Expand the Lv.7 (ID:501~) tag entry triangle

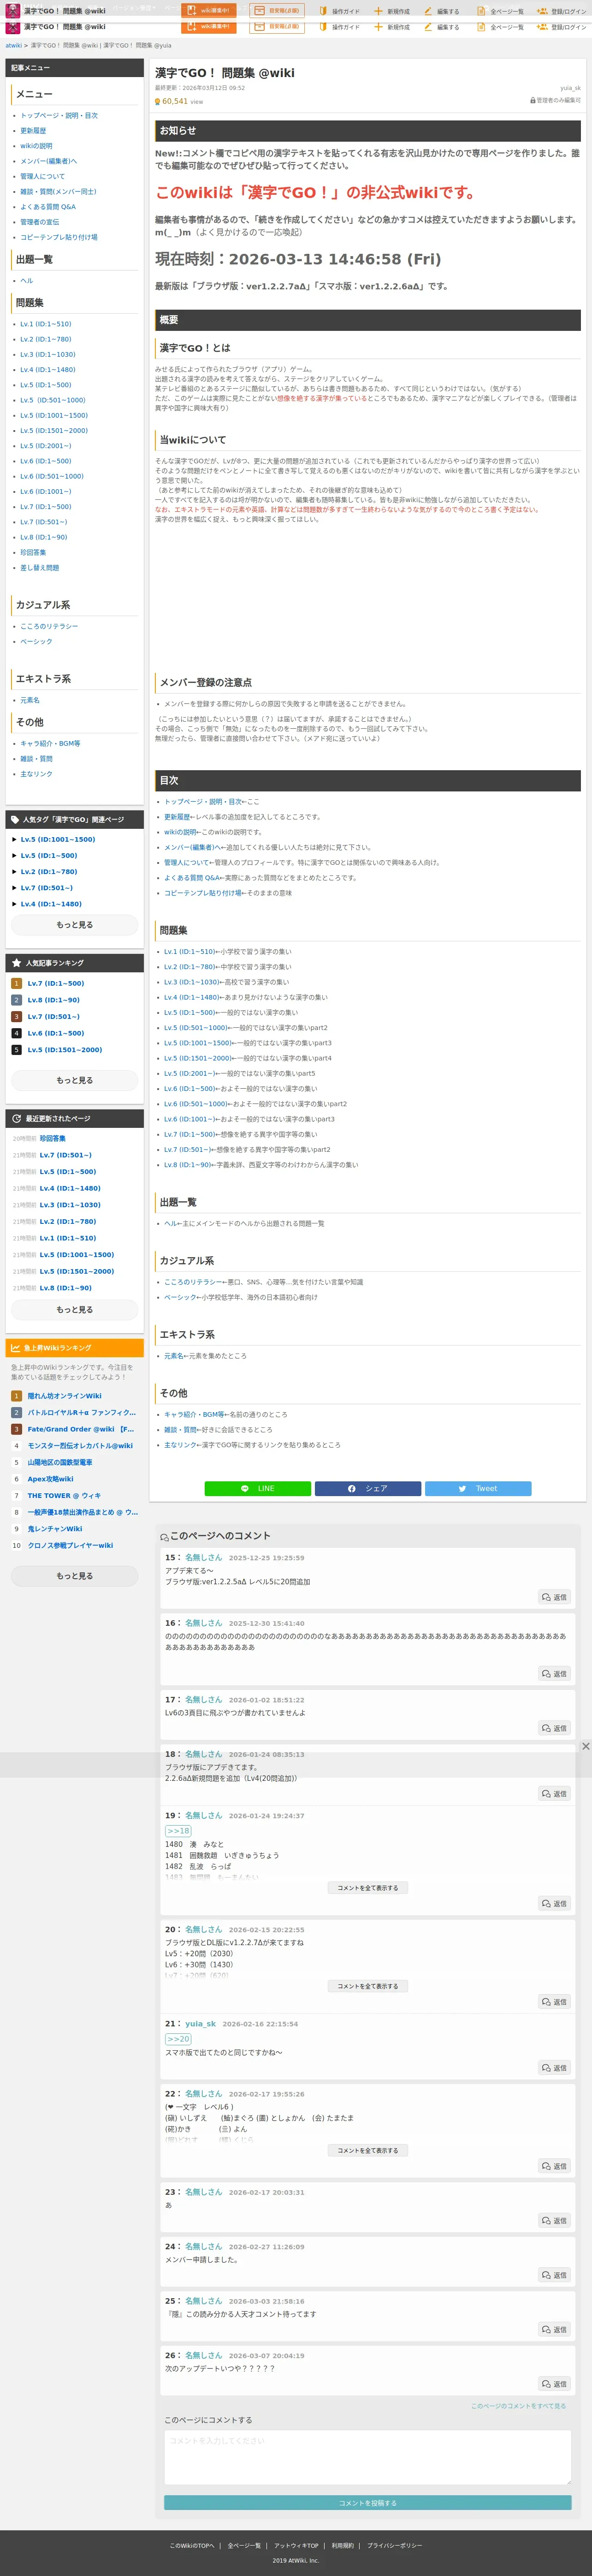point(14,887)
